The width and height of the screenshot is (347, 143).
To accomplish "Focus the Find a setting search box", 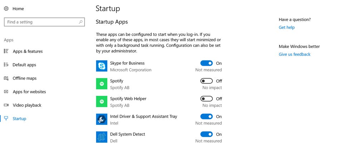I will pos(41,22).
